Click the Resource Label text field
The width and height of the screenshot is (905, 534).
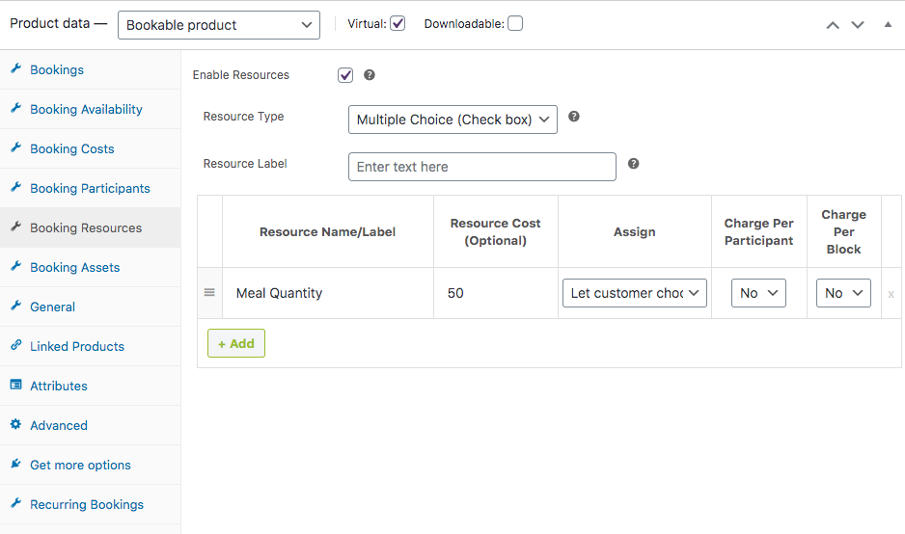click(481, 167)
